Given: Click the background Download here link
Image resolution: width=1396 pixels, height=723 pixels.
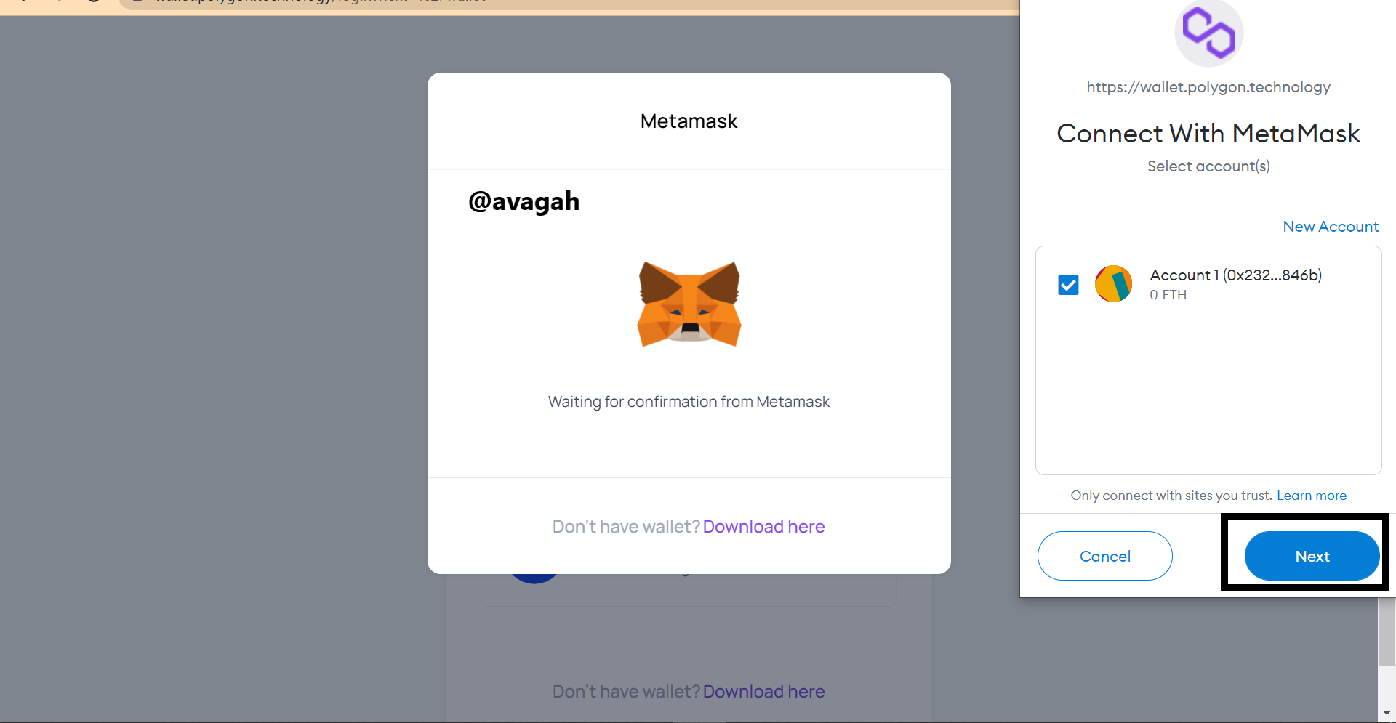Looking at the screenshot, I should pos(763,692).
